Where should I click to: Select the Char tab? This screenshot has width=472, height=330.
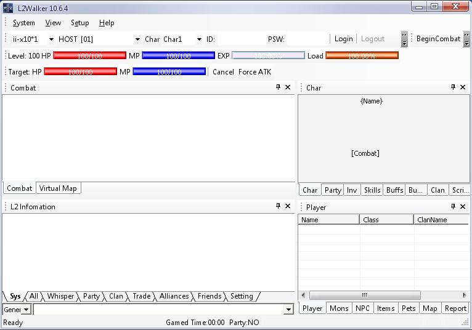click(310, 190)
